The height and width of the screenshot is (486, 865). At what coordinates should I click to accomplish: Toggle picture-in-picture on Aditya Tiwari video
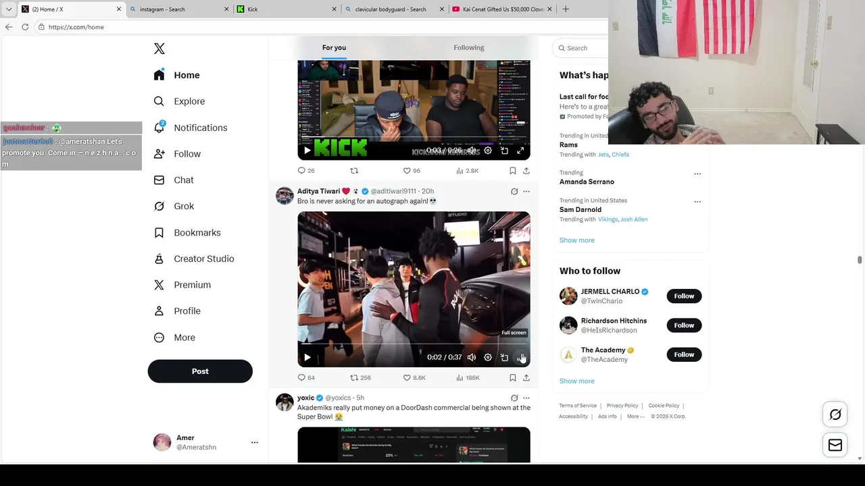504,358
